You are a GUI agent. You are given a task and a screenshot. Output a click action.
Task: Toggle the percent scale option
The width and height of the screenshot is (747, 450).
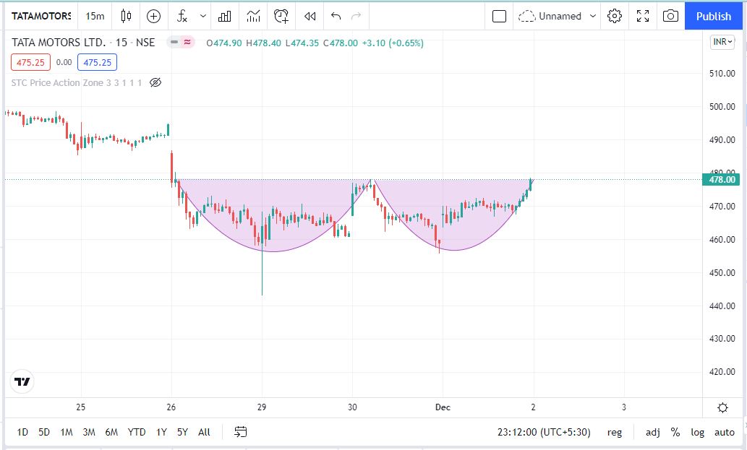[675, 432]
